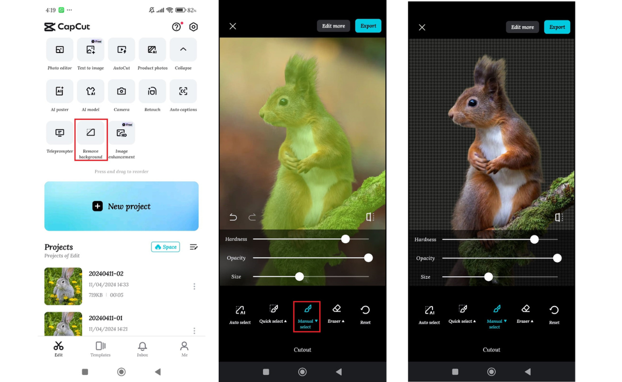Export from the green-squirrel screen

[x=368, y=26]
